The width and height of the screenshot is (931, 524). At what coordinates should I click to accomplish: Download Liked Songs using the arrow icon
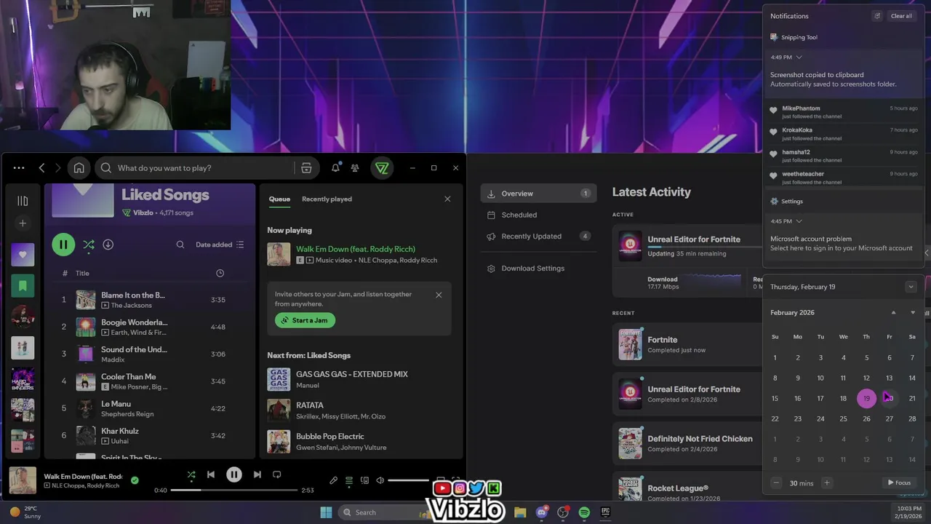(x=108, y=245)
